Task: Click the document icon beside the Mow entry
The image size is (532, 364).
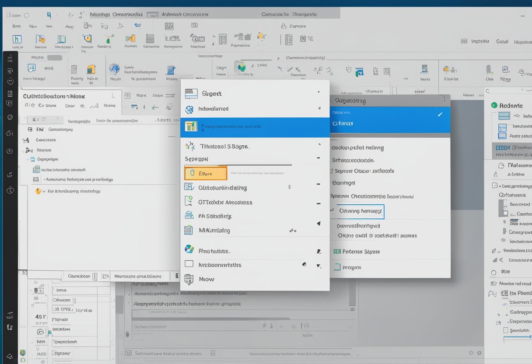Action: tap(189, 279)
